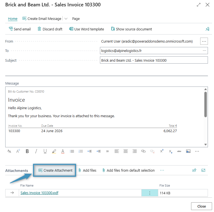Screen dimensions: 214x212
Task: Align text left
Action: point(117,151)
